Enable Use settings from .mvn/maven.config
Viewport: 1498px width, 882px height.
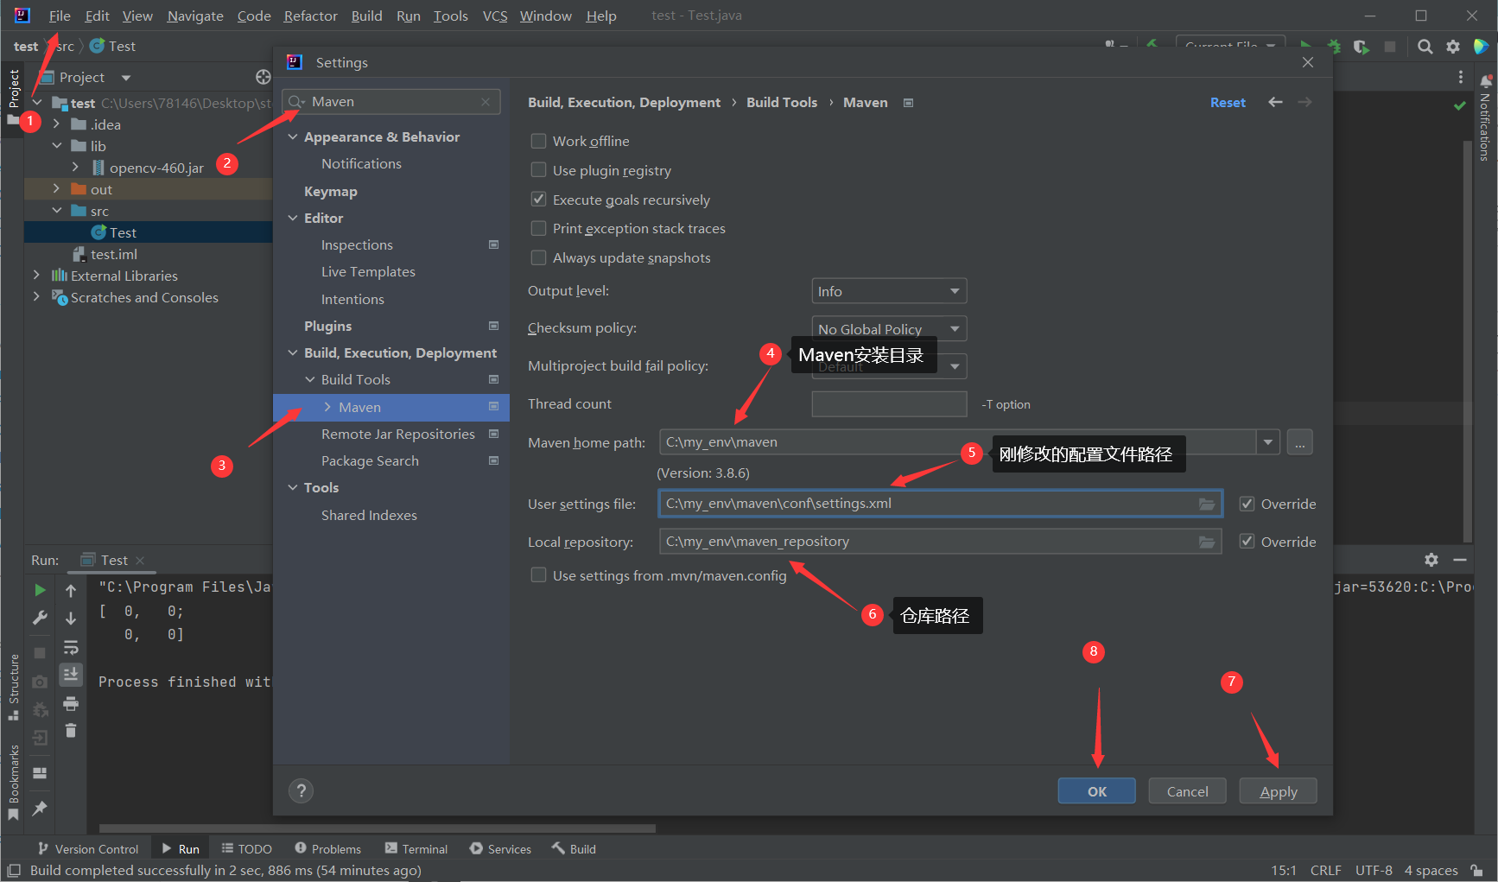[538, 575]
